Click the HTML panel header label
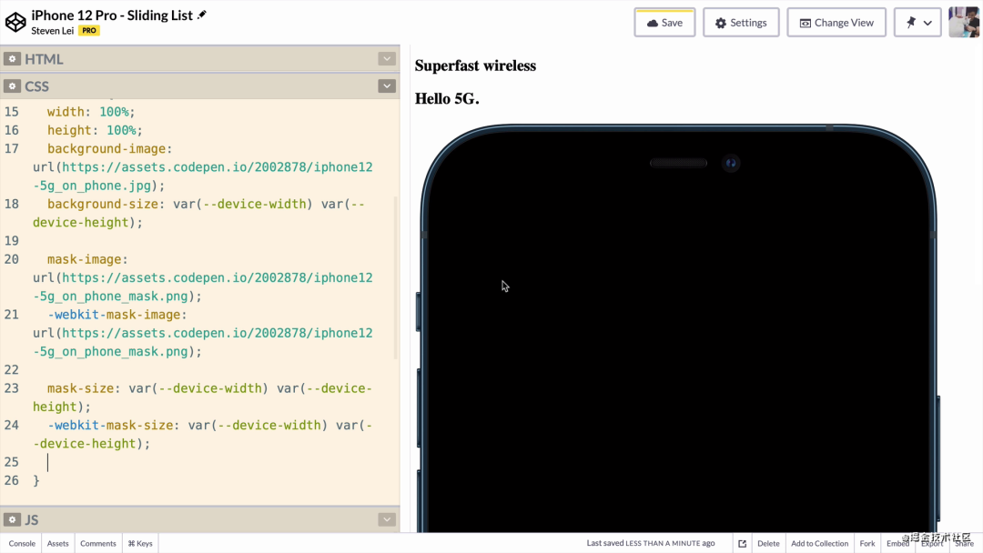 click(x=44, y=59)
